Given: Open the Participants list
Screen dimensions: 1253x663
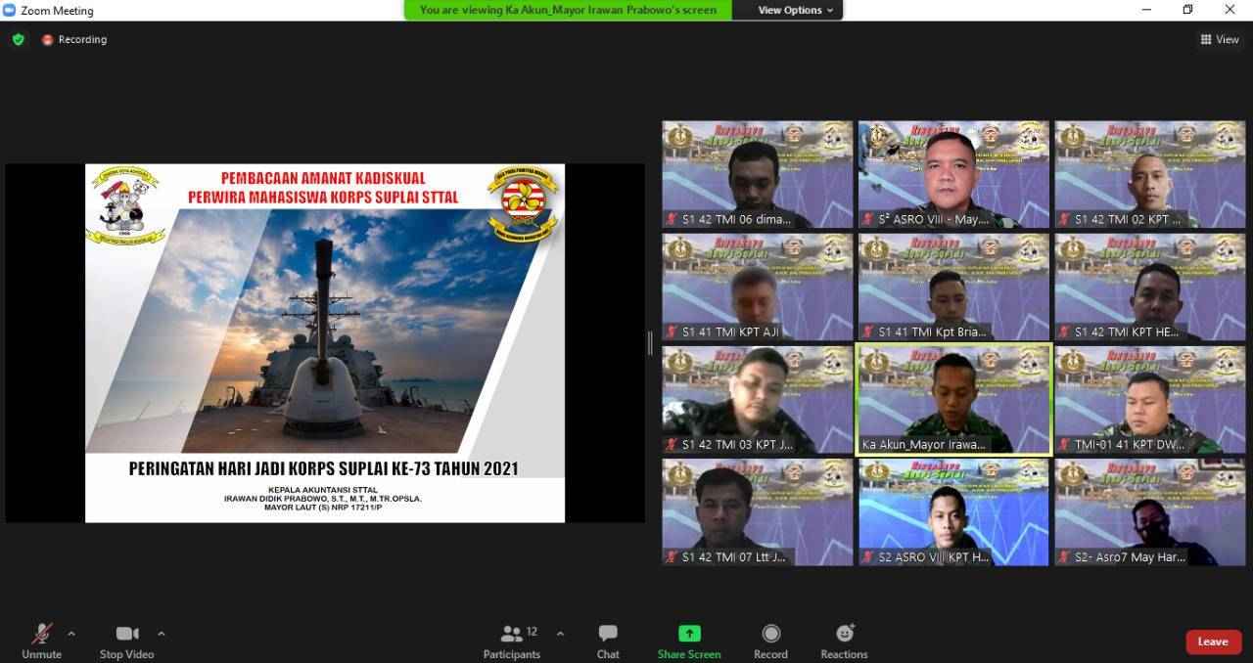Looking at the screenshot, I should pos(511,634).
